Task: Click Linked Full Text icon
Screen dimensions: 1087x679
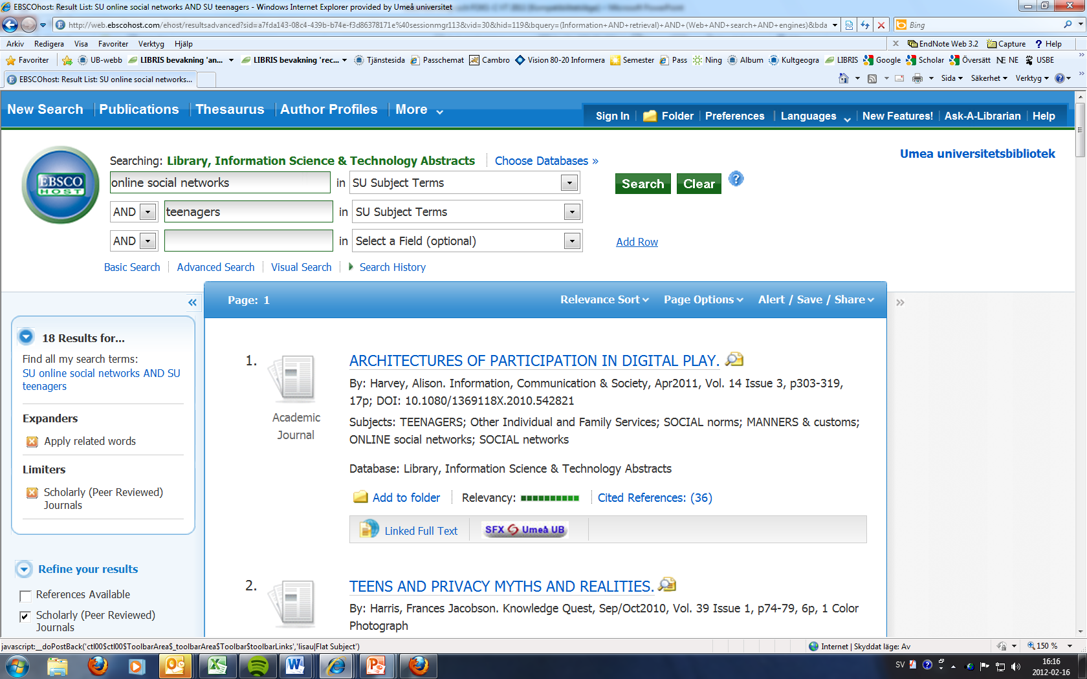Action: point(369,530)
